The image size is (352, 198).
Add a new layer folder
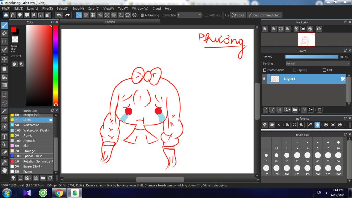point(295,110)
